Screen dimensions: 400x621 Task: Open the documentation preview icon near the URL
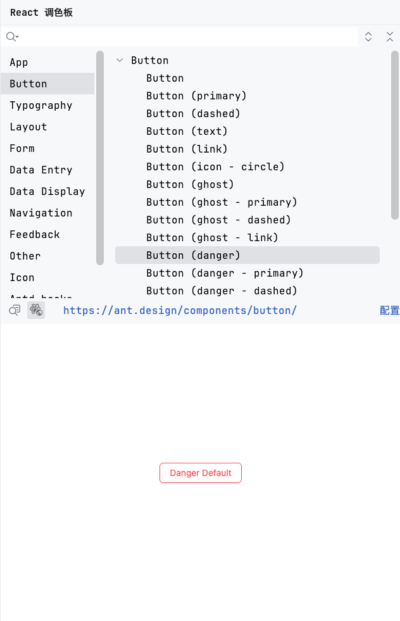click(14, 310)
